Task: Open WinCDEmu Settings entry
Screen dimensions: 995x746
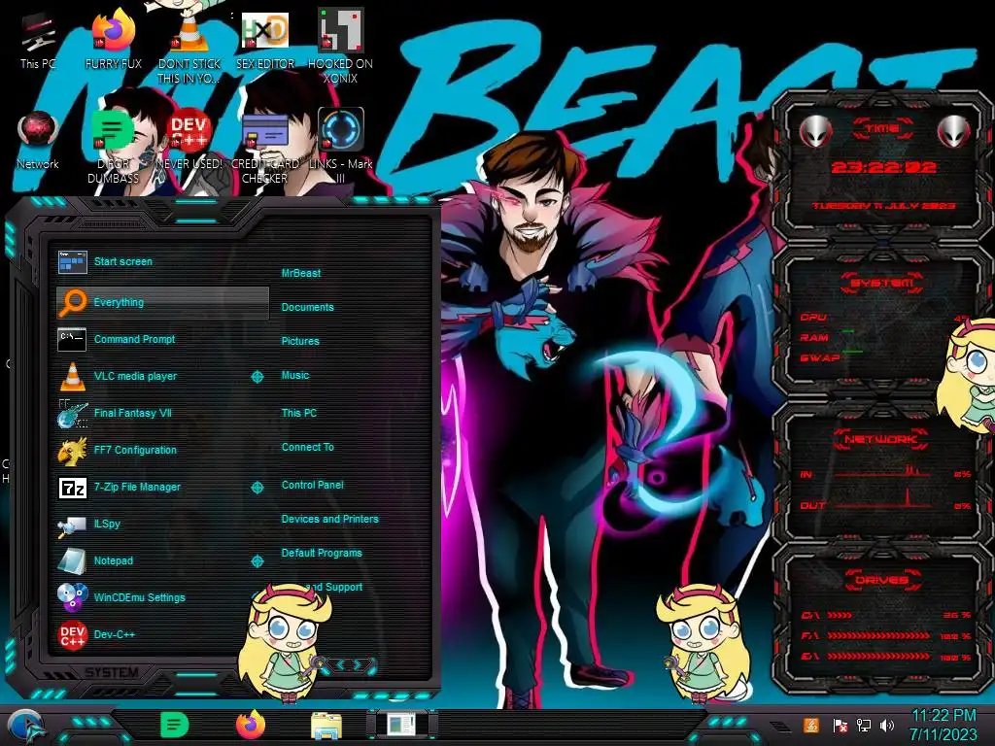Action: pyautogui.click(x=153, y=597)
